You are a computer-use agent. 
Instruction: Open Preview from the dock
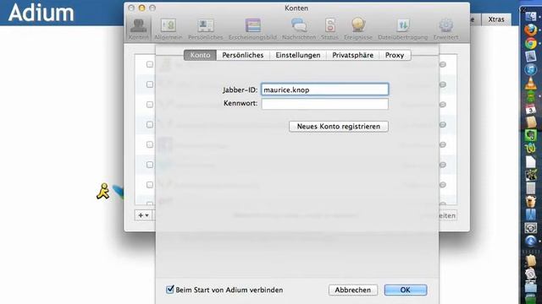[x=531, y=57]
